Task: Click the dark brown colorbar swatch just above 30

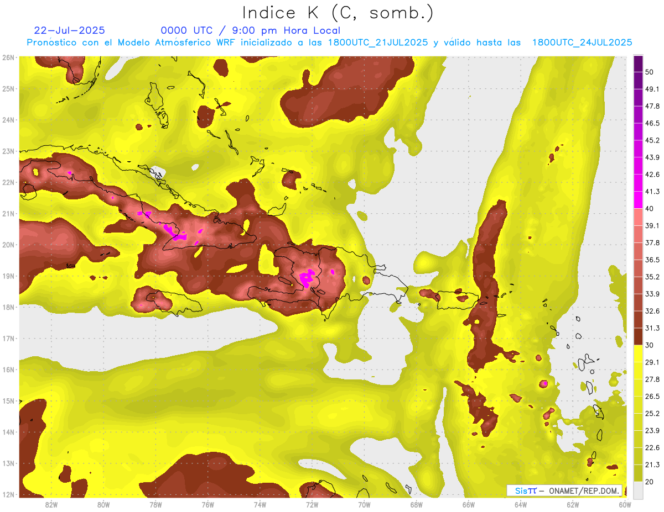Action: (639, 336)
